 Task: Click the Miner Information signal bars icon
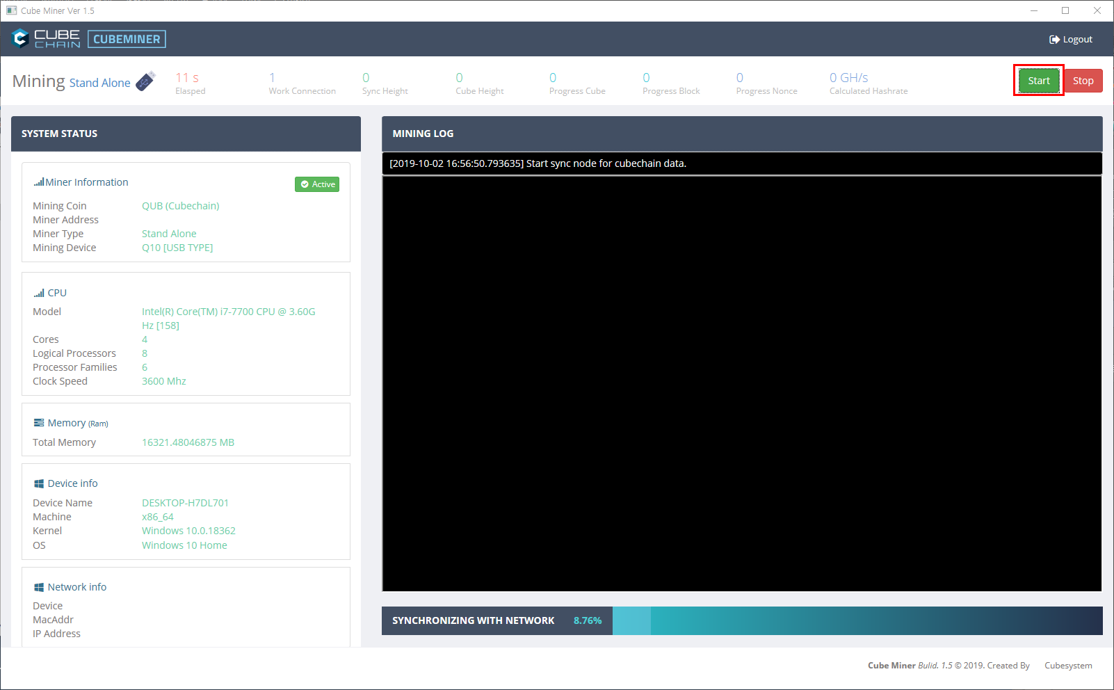tap(39, 182)
